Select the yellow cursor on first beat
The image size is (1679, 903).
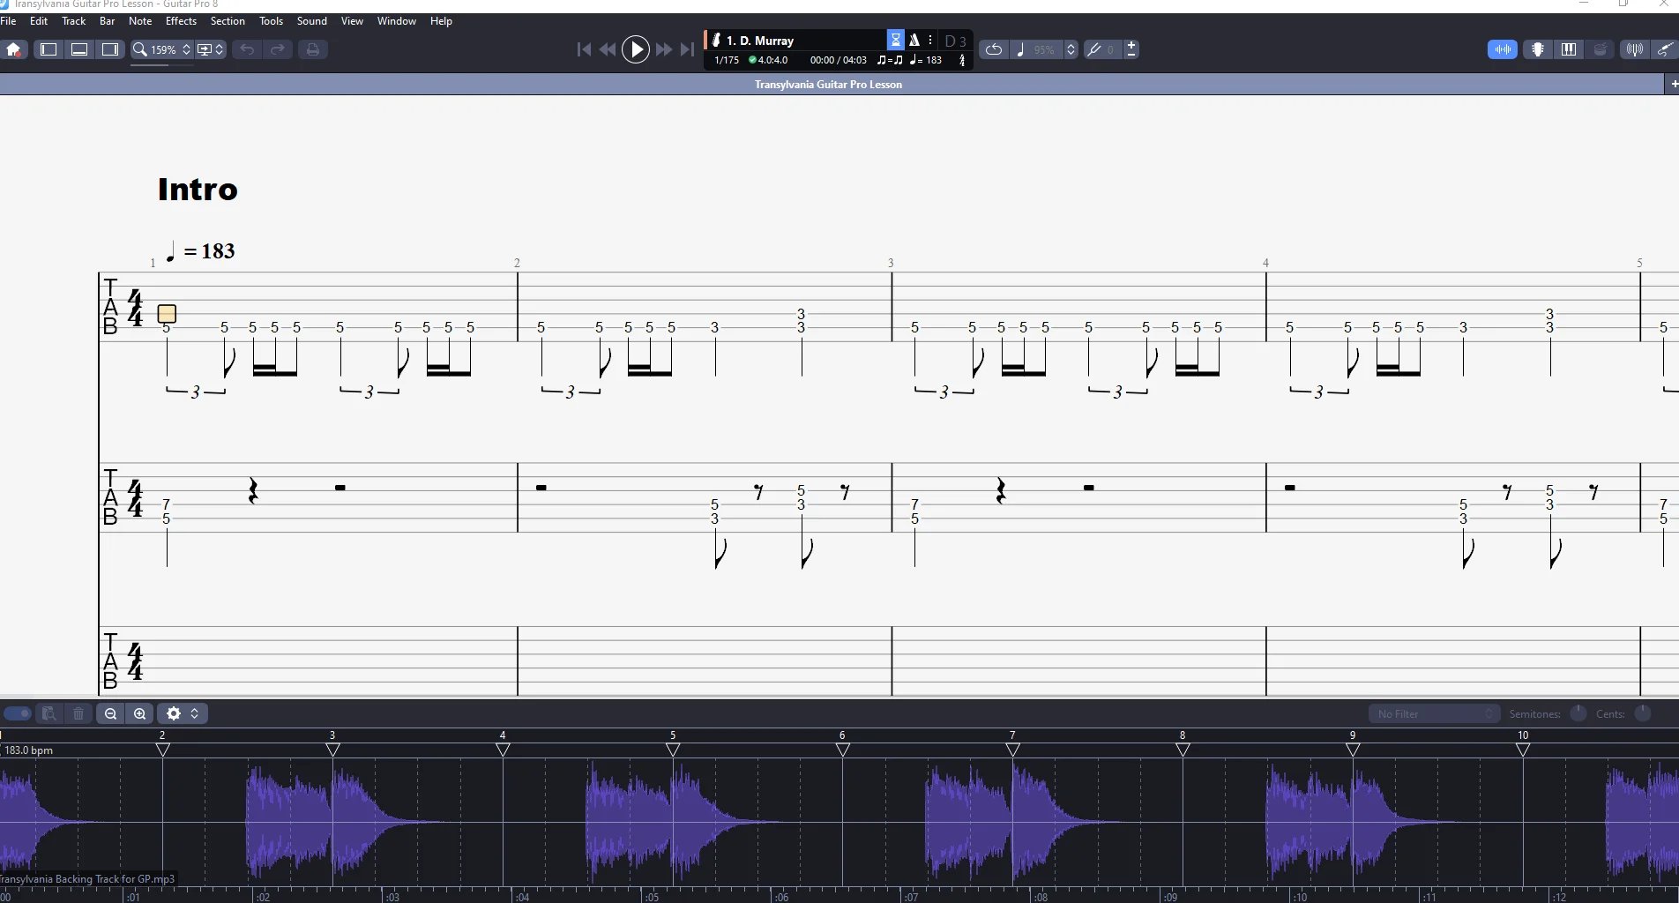[x=167, y=314]
